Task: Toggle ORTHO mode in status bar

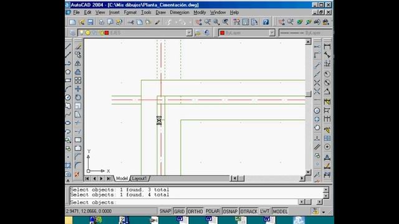Action: point(195,212)
